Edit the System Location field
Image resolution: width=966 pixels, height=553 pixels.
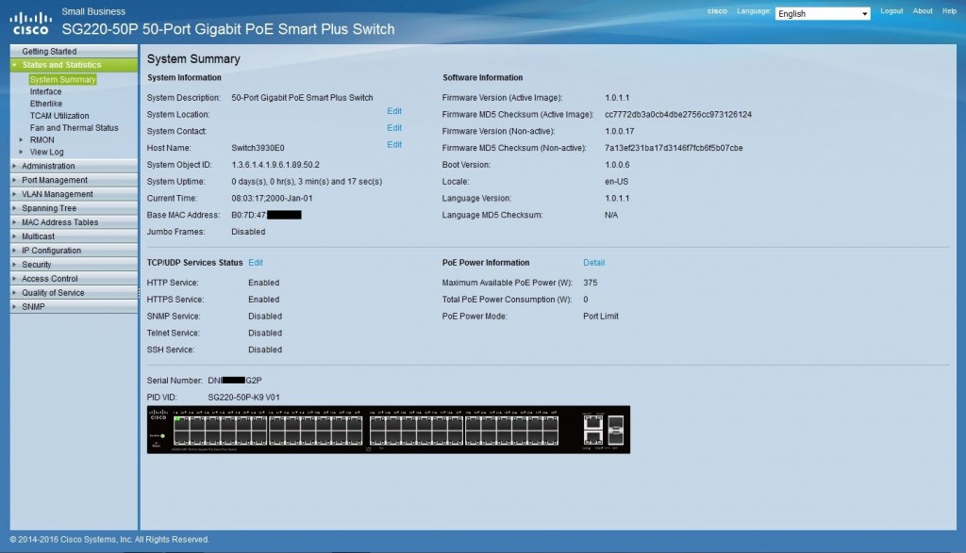point(394,111)
